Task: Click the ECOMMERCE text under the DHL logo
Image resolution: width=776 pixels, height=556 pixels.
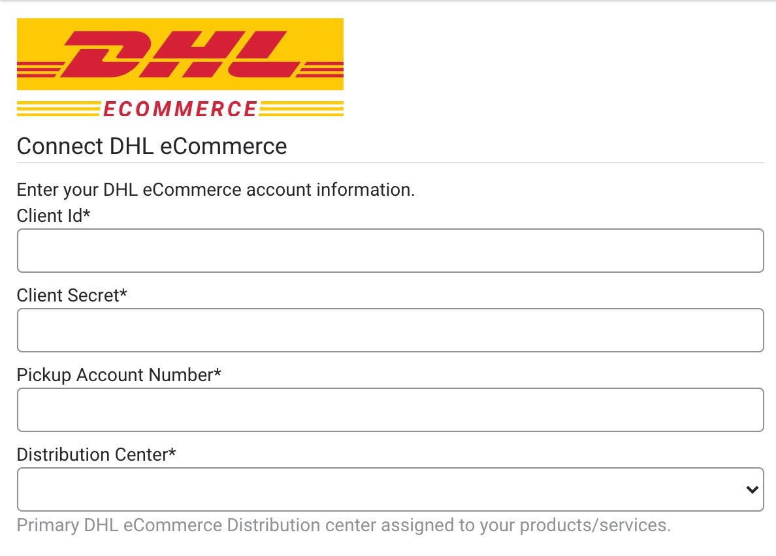Action: click(180, 108)
